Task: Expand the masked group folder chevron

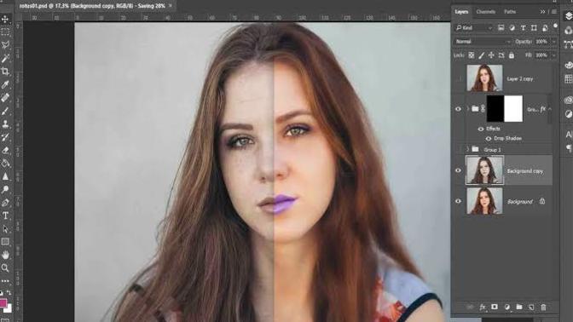Action: [x=468, y=109]
